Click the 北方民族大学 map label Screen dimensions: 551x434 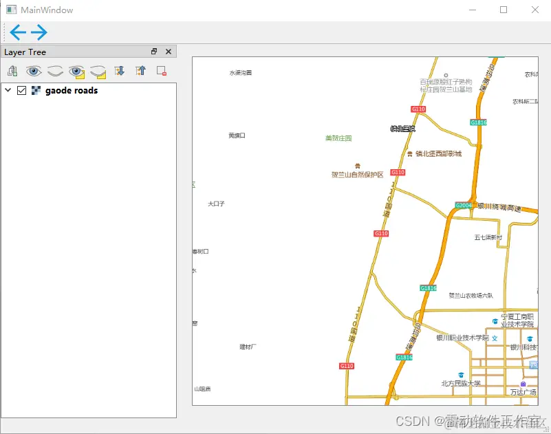pos(461,383)
